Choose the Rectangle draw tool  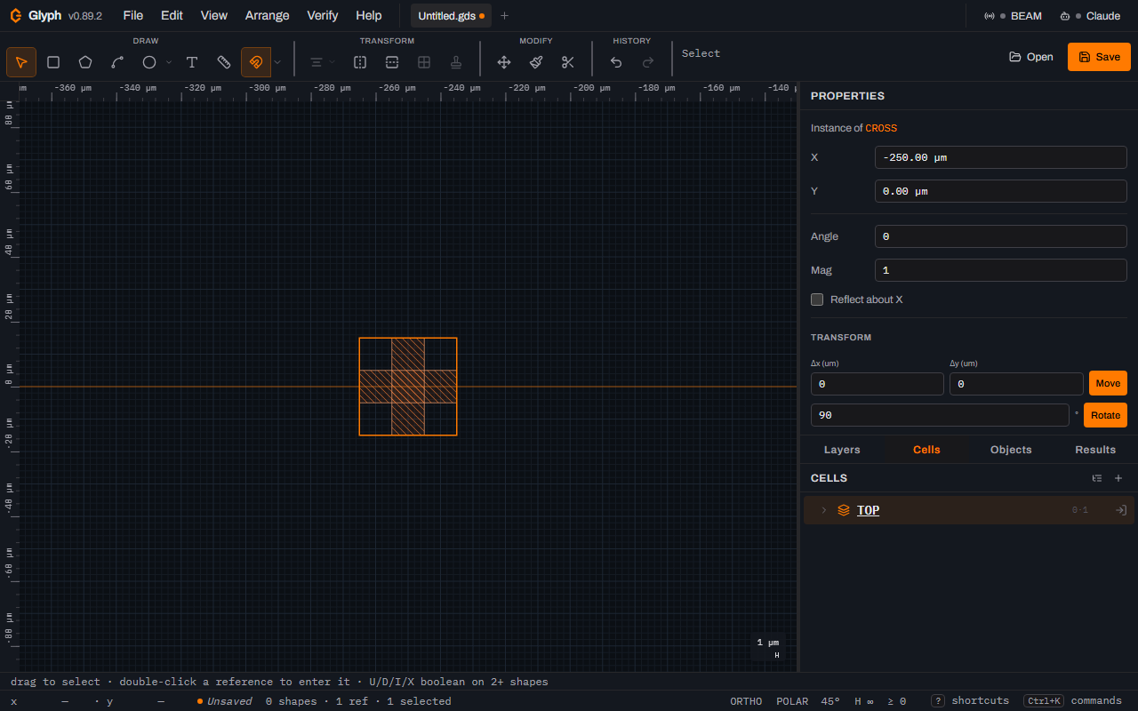click(53, 62)
